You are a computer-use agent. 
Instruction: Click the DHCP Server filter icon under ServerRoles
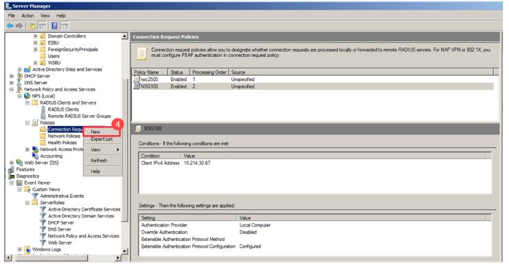coord(43,222)
